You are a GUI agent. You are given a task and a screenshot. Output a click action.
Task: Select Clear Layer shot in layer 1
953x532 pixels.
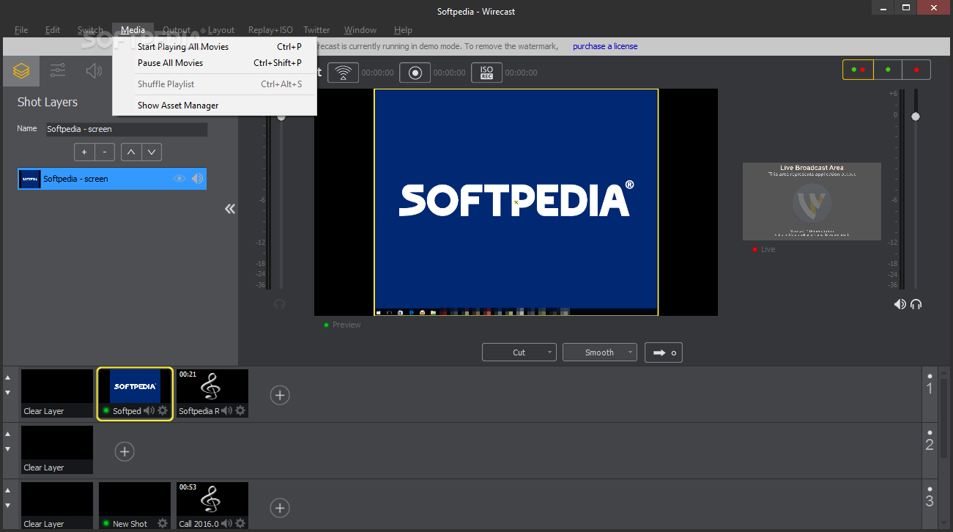click(57, 394)
